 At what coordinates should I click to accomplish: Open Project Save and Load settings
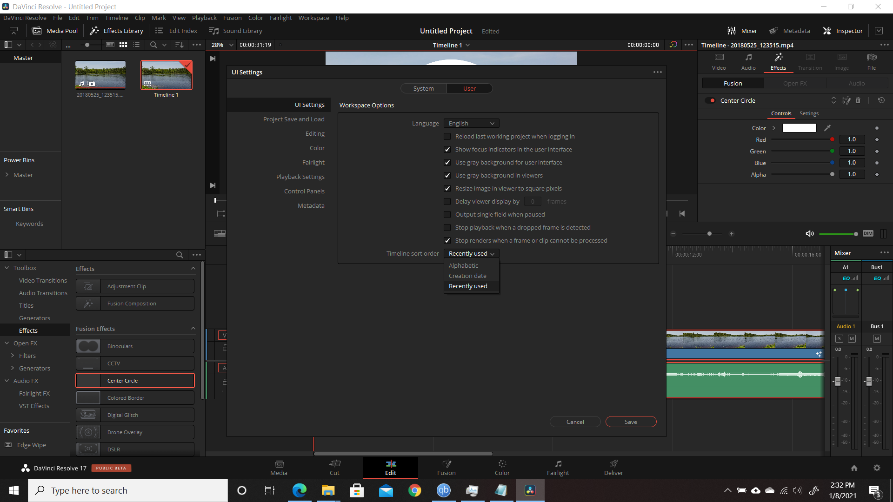coord(293,119)
